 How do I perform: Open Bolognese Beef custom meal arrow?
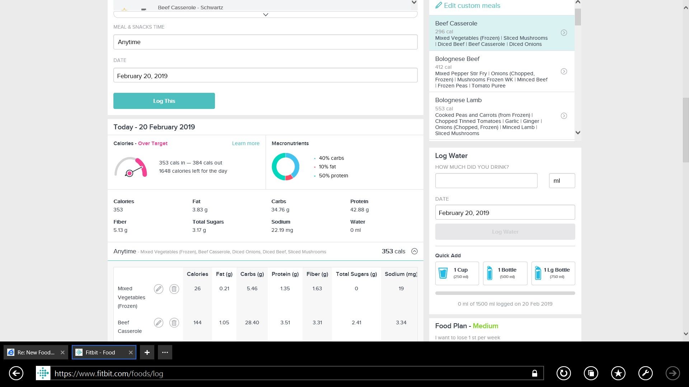pos(564,71)
